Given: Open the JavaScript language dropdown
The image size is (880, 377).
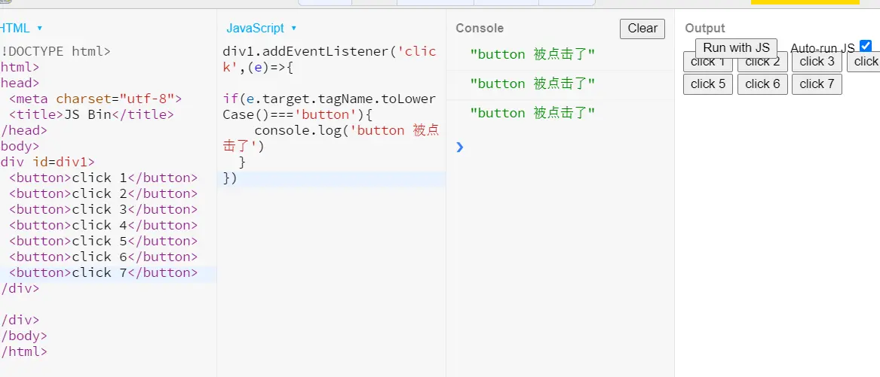Looking at the screenshot, I should pyautogui.click(x=293, y=29).
